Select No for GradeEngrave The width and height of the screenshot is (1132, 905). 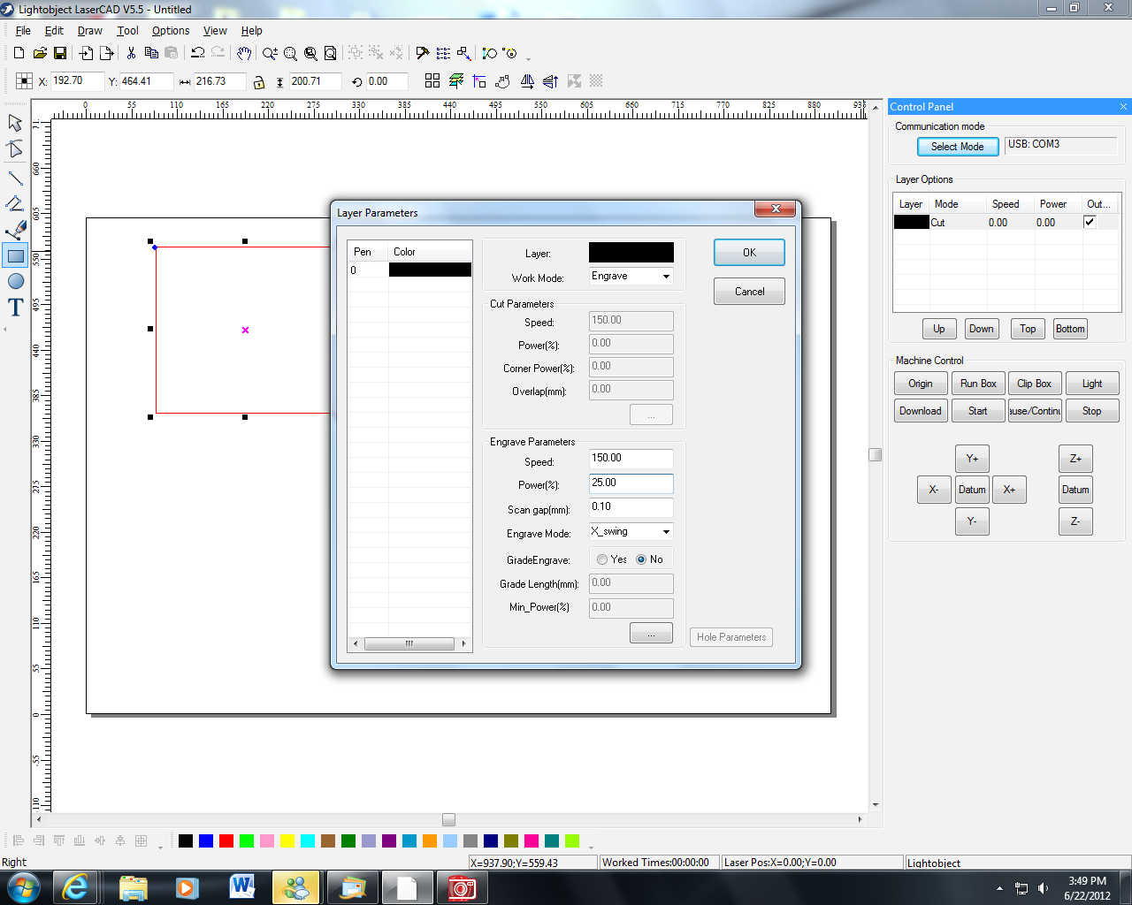[x=641, y=559]
